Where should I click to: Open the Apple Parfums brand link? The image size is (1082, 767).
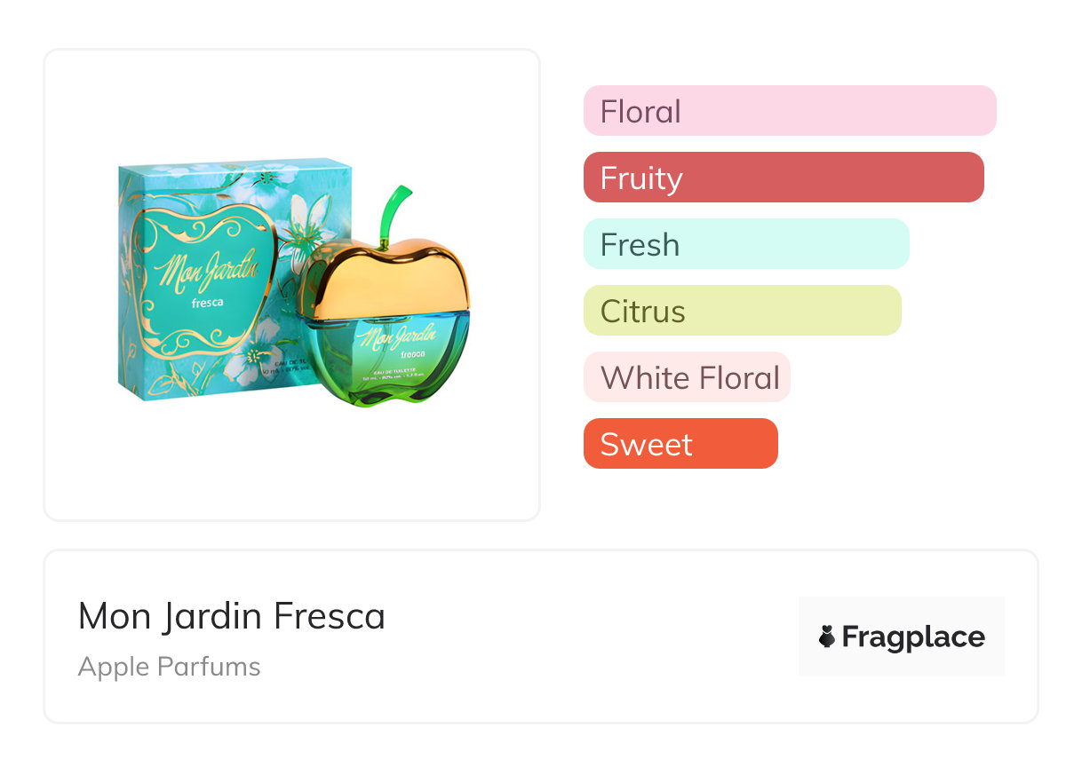[170, 667]
